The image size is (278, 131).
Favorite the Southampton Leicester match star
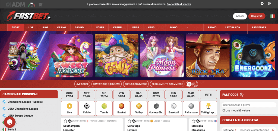click(66, 121)
